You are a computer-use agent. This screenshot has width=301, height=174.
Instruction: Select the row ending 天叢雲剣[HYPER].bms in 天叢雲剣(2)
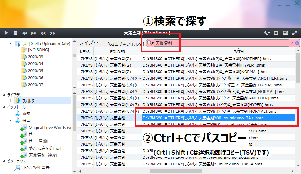point(186,65)
